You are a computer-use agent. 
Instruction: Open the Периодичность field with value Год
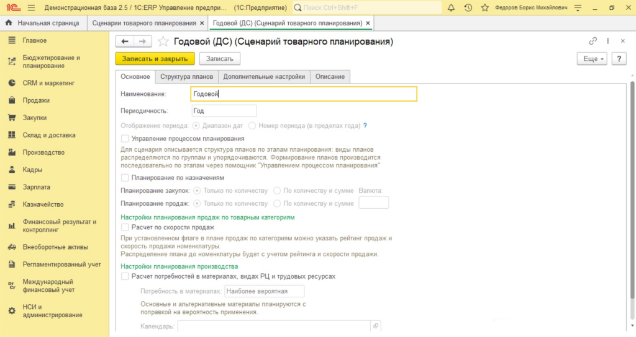(224, 111)
